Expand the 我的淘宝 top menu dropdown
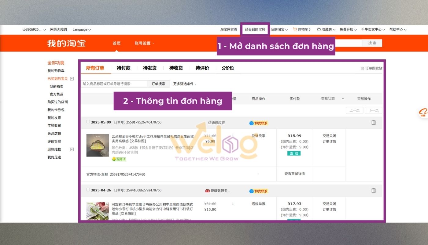The image size is (428, 245). 279,30
